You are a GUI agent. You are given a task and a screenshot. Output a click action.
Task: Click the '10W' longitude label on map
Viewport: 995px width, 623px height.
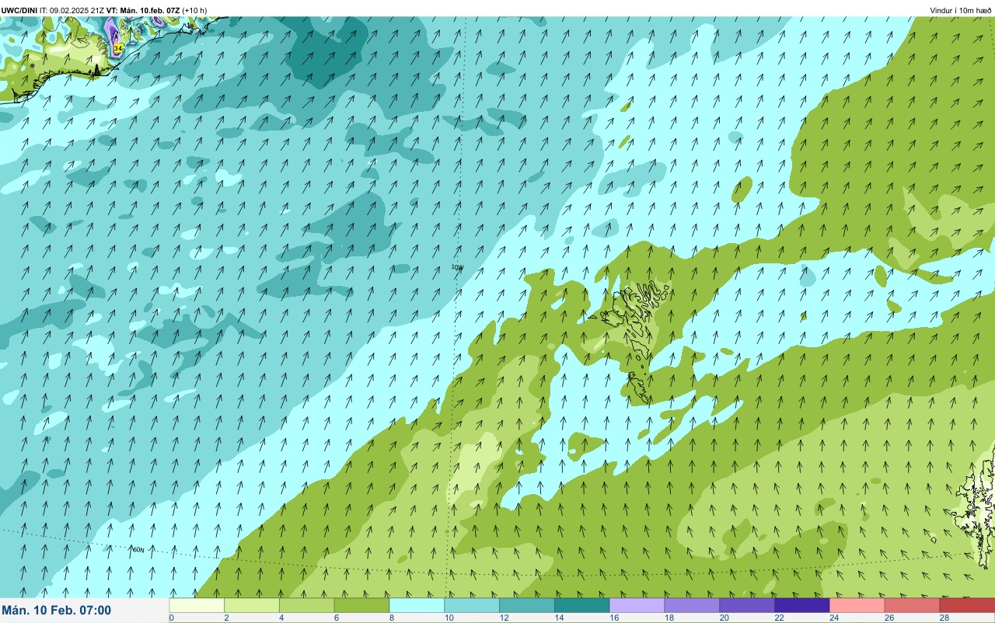coord(457,266)
